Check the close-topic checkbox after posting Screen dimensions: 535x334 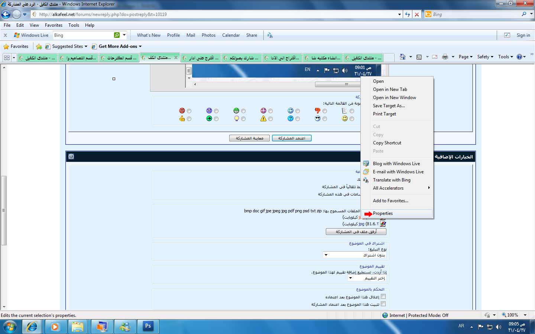click(383, 297)
